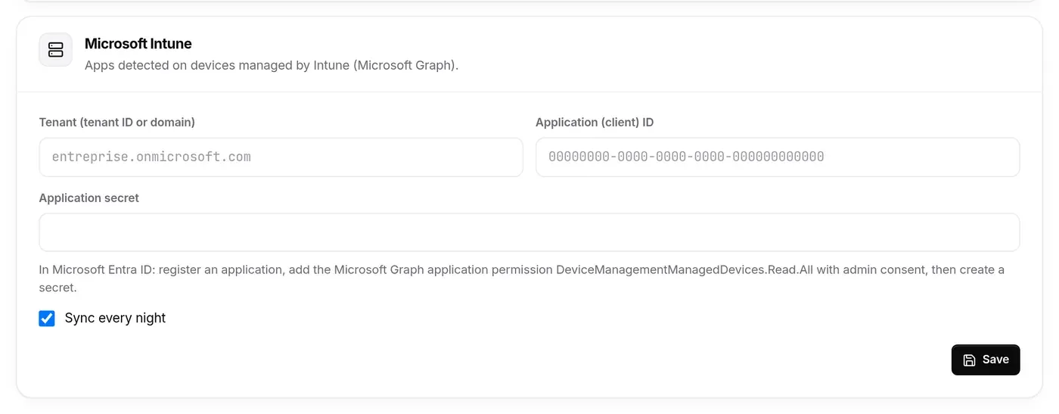Click the server icon beside Microsoft Intune

coord(55,50)
